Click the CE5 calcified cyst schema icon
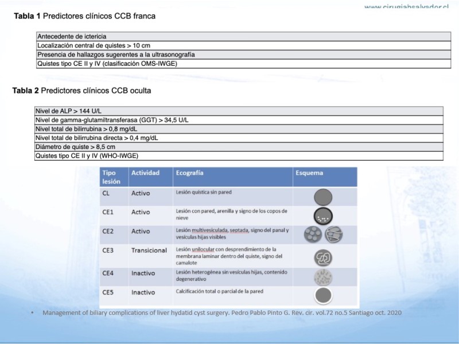The height and width of the screenshot is (344, 459). 323,296
